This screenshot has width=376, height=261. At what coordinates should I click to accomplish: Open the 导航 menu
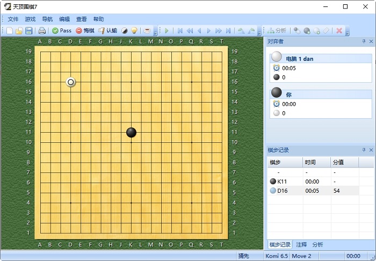(47, 19)
